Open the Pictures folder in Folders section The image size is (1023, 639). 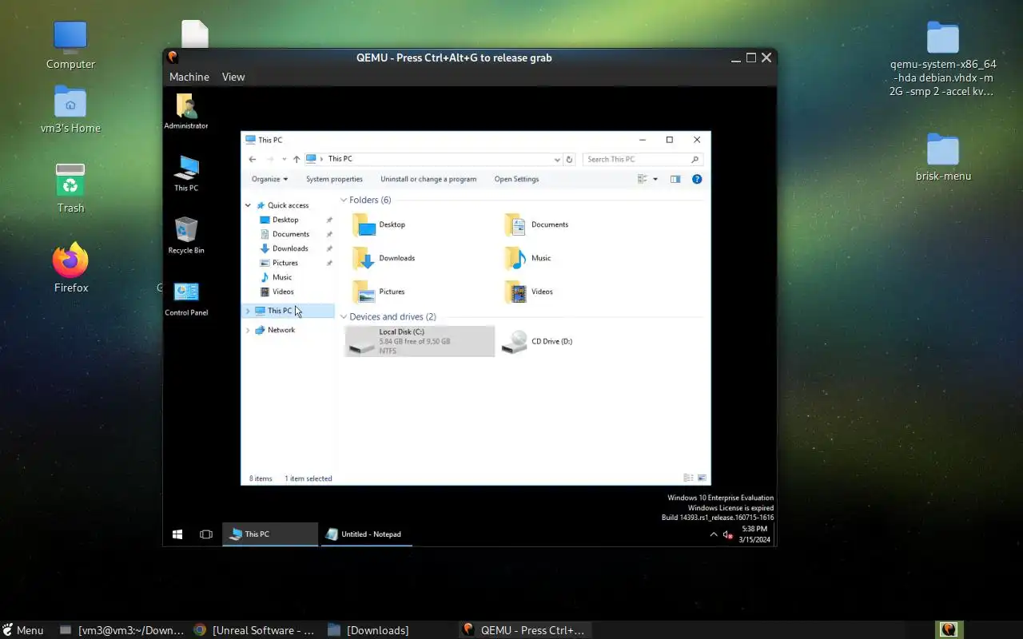coord(380,292)
